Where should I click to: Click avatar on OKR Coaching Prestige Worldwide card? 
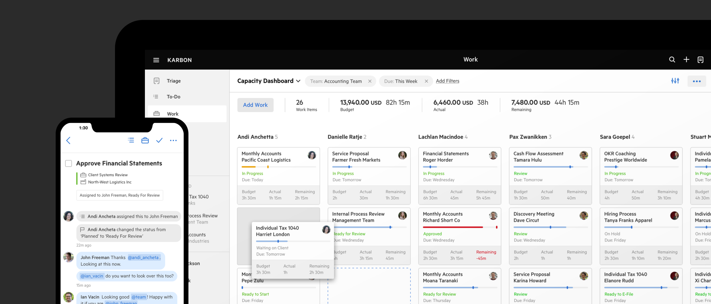[x=674, y=155]
